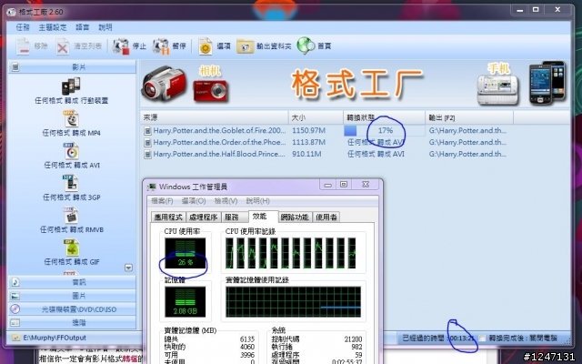Click the E:\Murphy\FFOutput path text

pos(55,338)
